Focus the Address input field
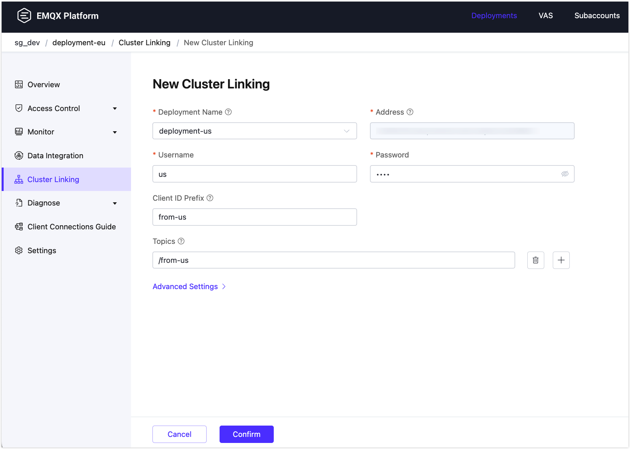 [x=472, y=131]
